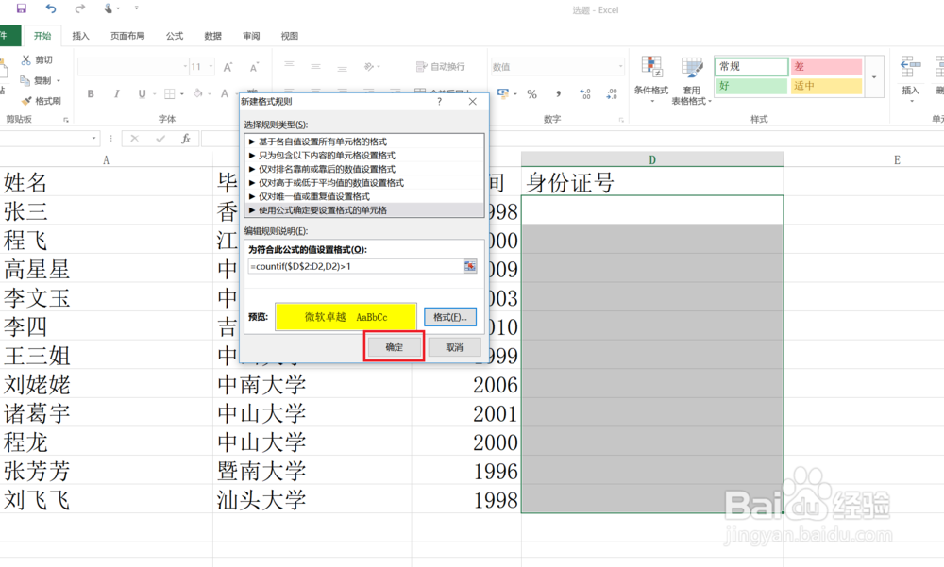
Task: Select the green 好 cell style swatch
Action: click(x=750, y=85)
